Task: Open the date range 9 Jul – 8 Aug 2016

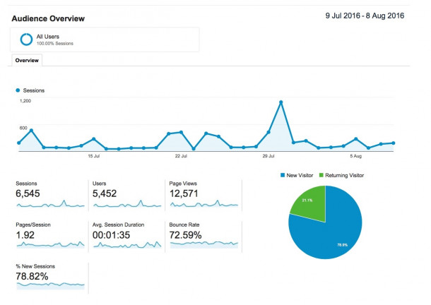Action: pyautogui.click(x=365, y=16)
